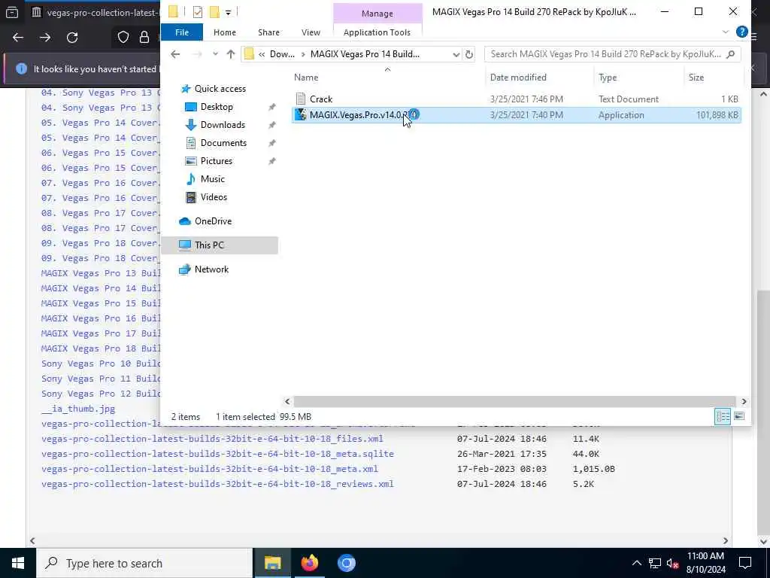Refresh the Explorer folder view
The height and width of the screenshot is (578, 770).
469,54
